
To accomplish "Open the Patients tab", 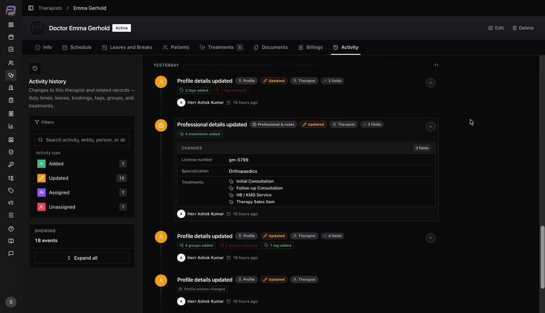I will (176, 47).
